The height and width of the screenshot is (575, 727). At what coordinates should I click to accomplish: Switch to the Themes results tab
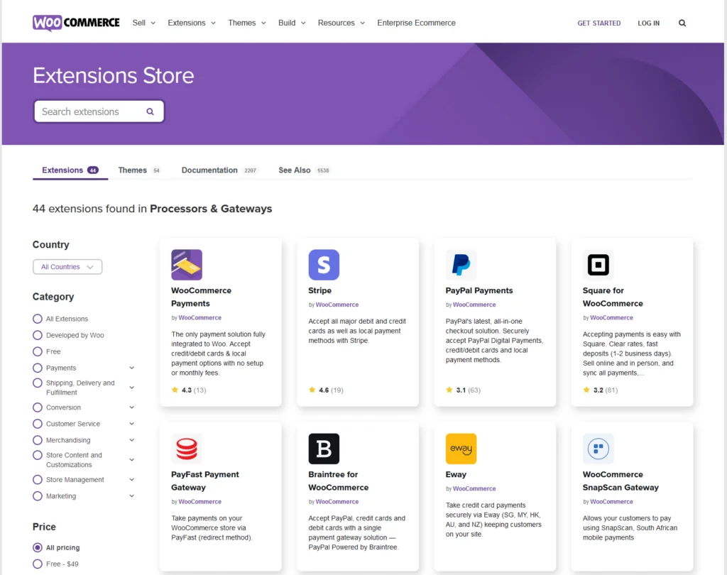[x=132, y=170]
